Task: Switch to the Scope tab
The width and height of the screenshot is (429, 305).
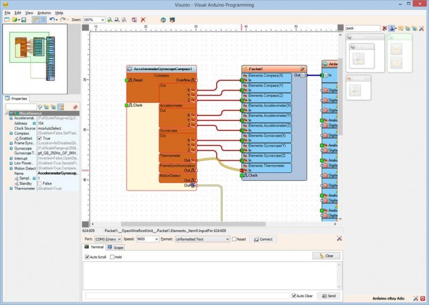Action: (115, 248)
